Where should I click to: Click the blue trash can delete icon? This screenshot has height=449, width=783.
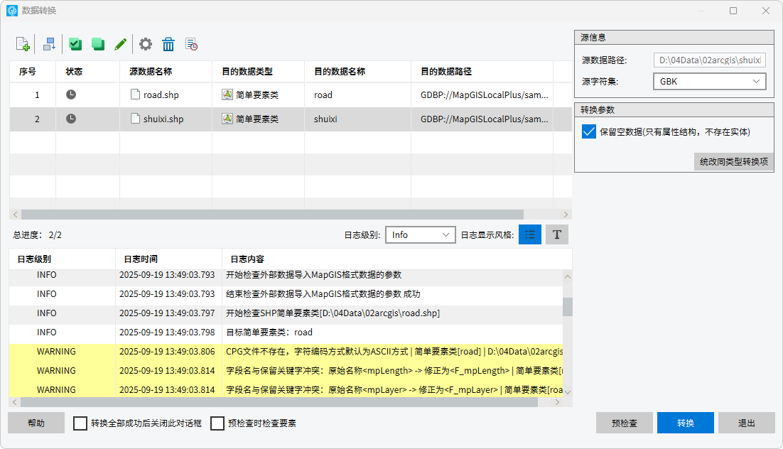(168, 44)
